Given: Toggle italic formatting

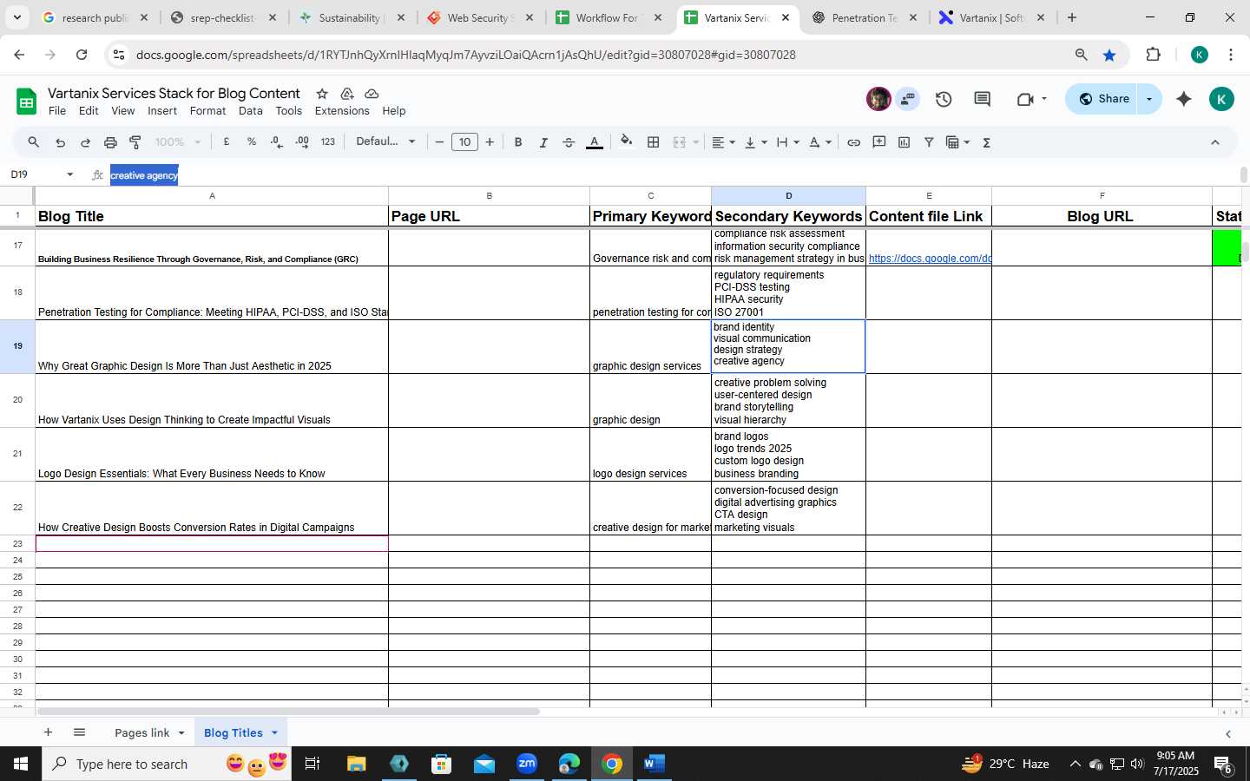Looking at the screenshot, I should pos(543,142).
